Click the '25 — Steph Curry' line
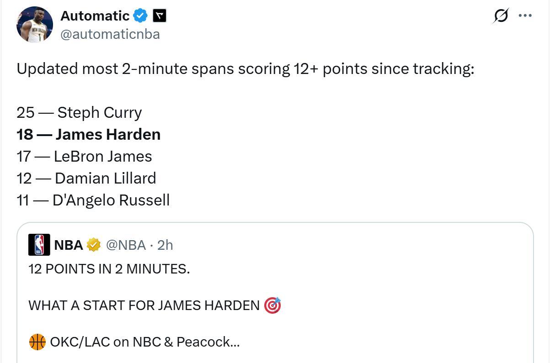 79,112
